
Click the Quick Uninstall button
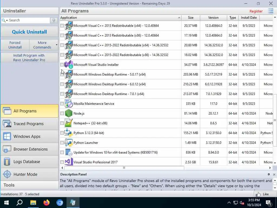(x=29, y=32)
